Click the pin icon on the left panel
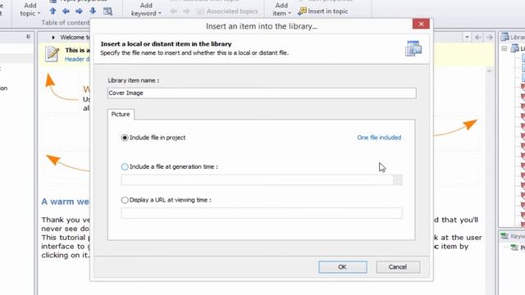This screenshot has width=525, height=295. coord(29,37)
